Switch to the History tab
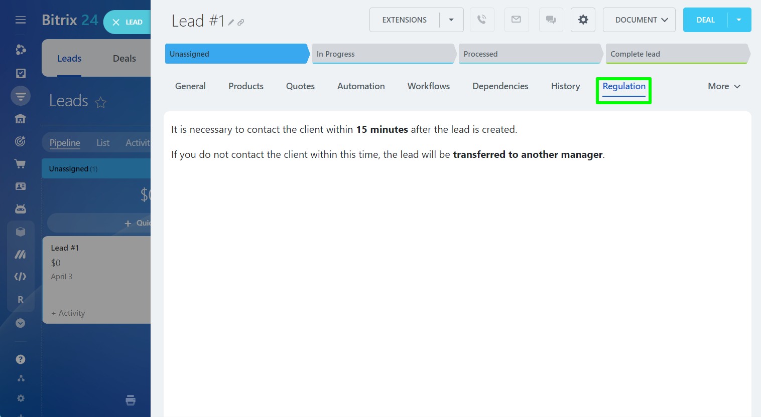The image size is (761, 417). coord(565,86)
